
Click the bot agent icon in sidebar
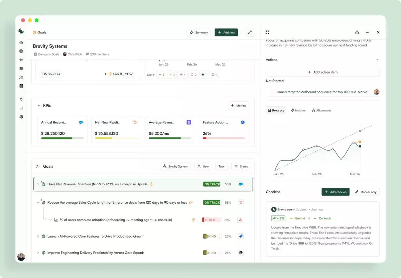coord(21,42)
